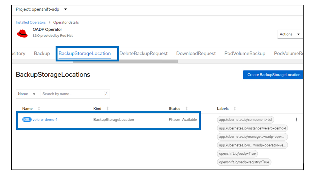Viewport: 324px width, 177px height.
Task: Sort by the Status column sort icon
Action: click(187, 109)
